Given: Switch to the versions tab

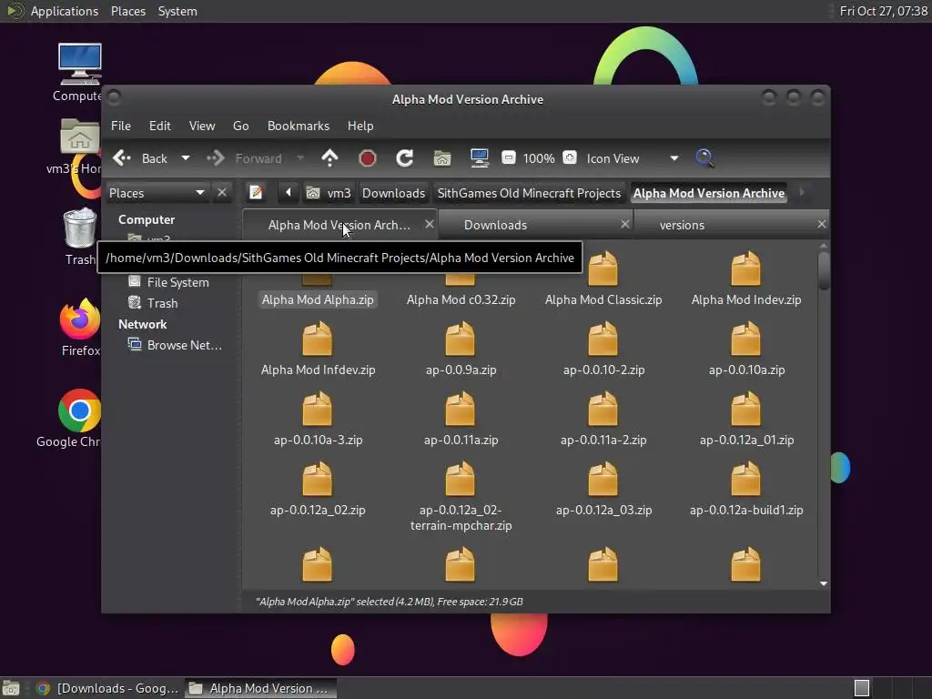Looking at the screenshot, I should point(682,226).
